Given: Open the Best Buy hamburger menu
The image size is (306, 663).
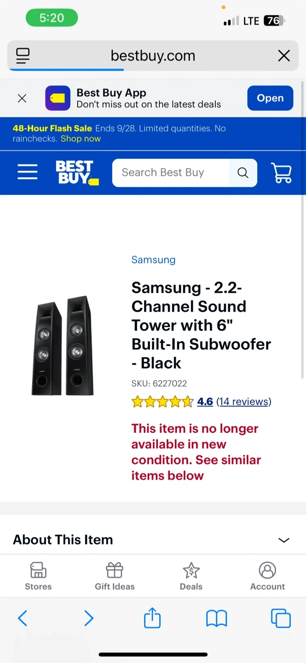Looking at the screenshot, I should tap(28, 173).
